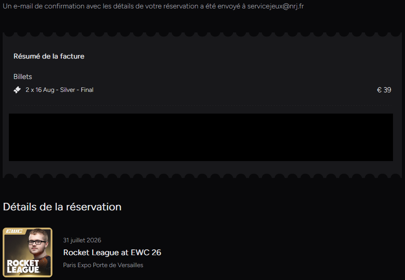Screen dimensions: 405x280
Task: Click the scalloped bottom edge of the invoice card
Action: tap(202, 176)
